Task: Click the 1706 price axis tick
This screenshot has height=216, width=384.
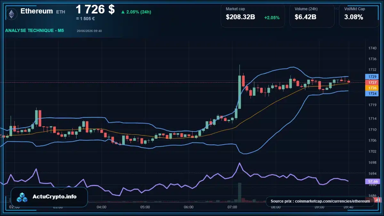Action: (x=372, y=140)
